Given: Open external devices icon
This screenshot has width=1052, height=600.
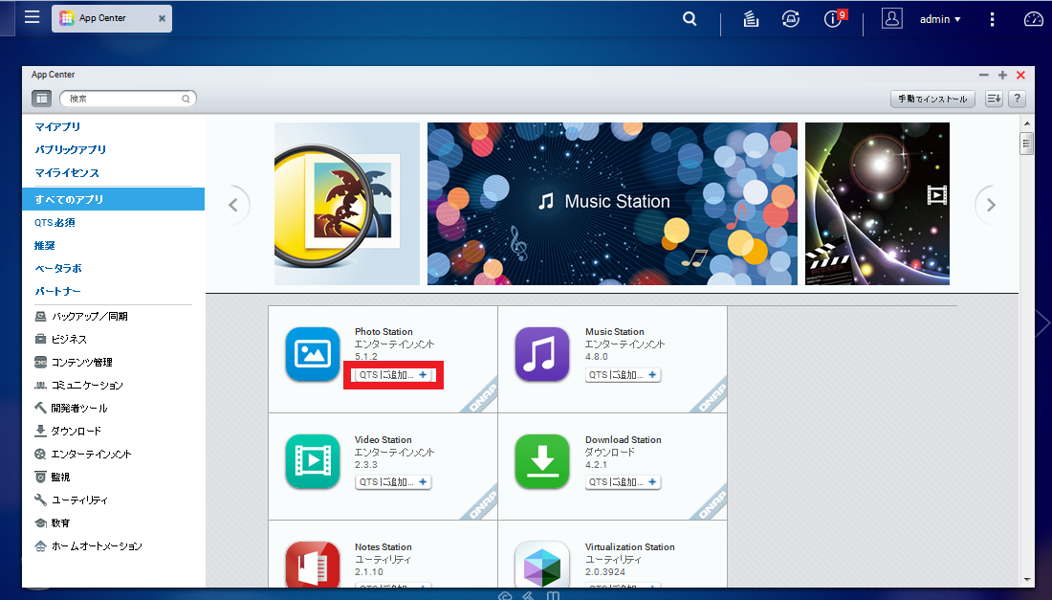Looking at the screenshot, I should (x=791, y=19).
